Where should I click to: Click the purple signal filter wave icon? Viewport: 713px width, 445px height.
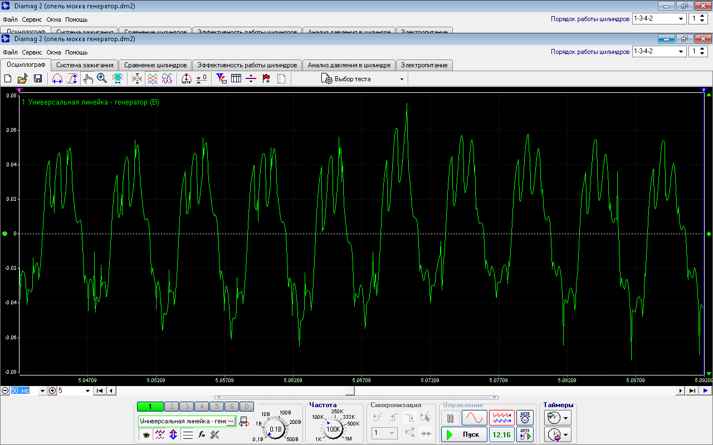tap(160, 434)
